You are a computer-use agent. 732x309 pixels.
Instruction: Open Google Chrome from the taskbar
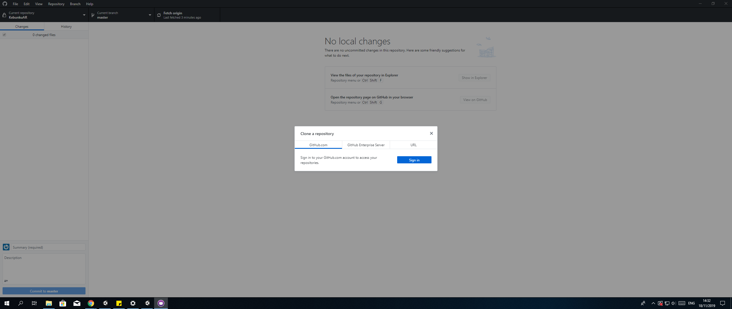91,303
